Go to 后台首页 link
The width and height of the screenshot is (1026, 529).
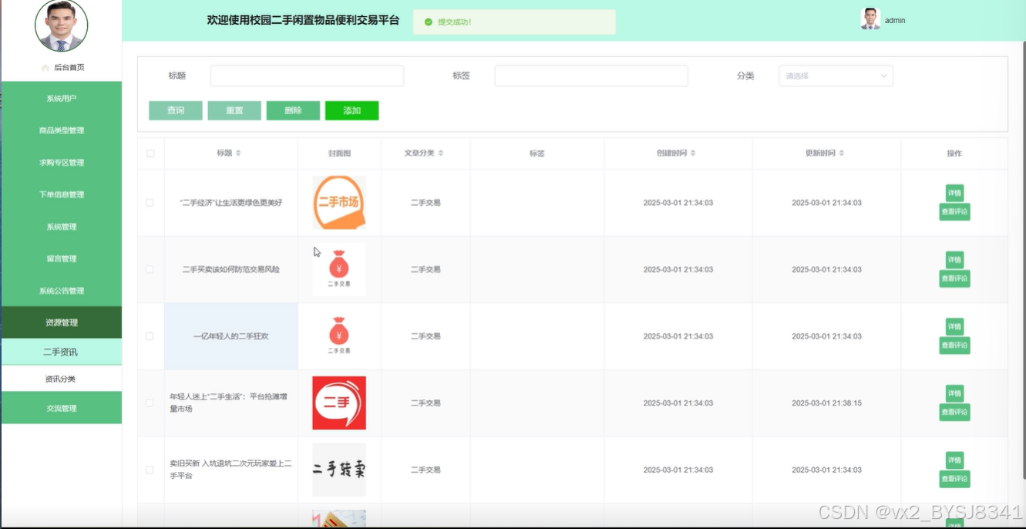point(69,68)
